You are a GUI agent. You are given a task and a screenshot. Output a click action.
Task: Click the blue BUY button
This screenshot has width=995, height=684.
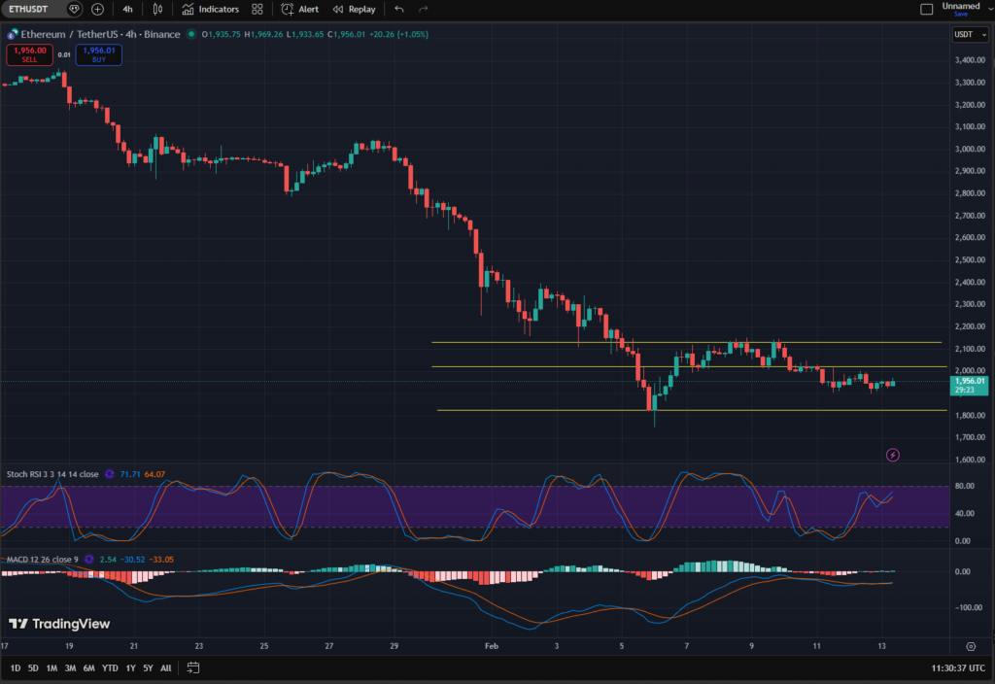point(98,54)
